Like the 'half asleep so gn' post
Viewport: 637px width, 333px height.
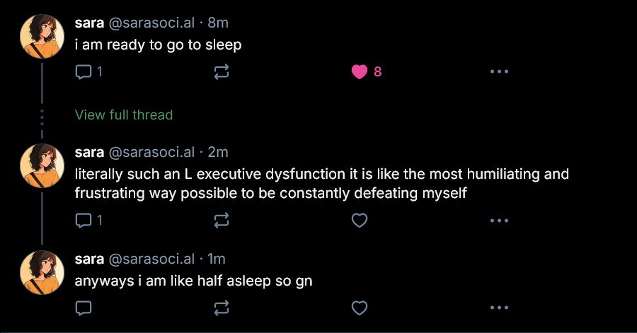point(359,308)
